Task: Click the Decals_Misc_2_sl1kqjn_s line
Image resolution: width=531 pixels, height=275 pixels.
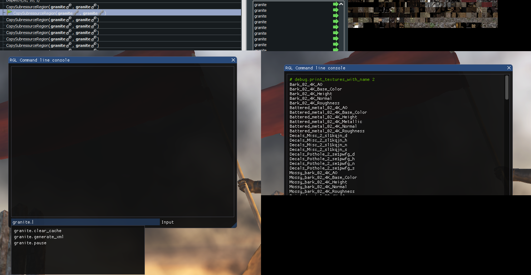Action: [318, 149]
